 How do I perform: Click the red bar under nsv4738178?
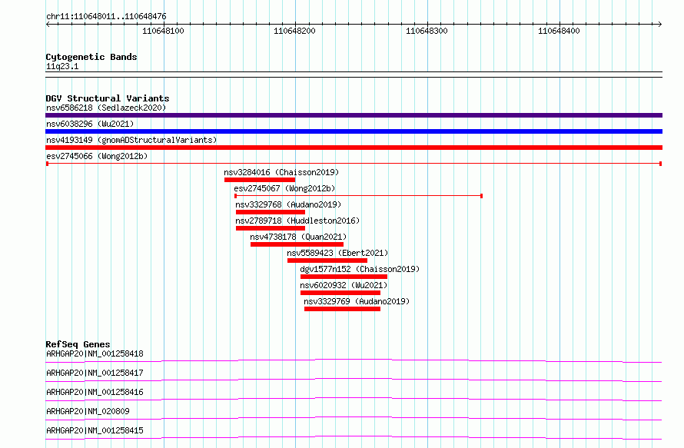point(297,244)
